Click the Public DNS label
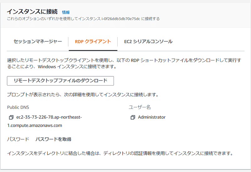 [18, 107]
